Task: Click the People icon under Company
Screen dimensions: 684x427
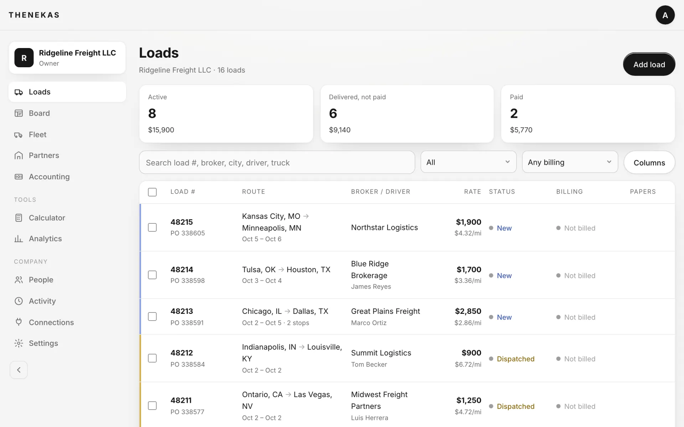Action: coord(19,280)
